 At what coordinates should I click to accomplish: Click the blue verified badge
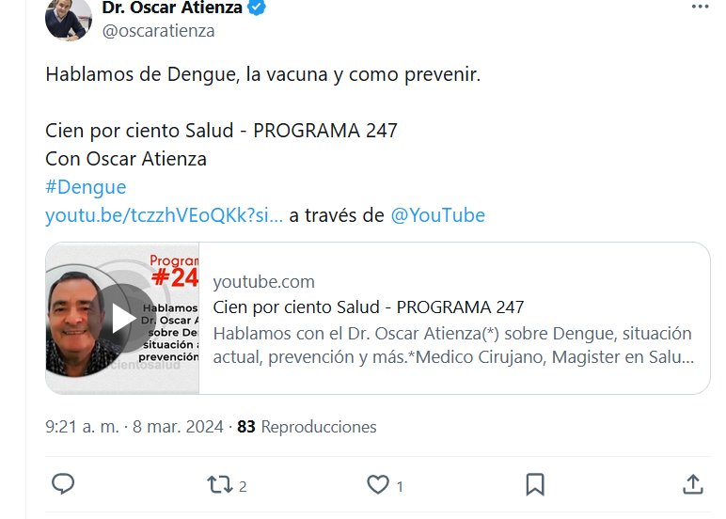tap(257, 7)
